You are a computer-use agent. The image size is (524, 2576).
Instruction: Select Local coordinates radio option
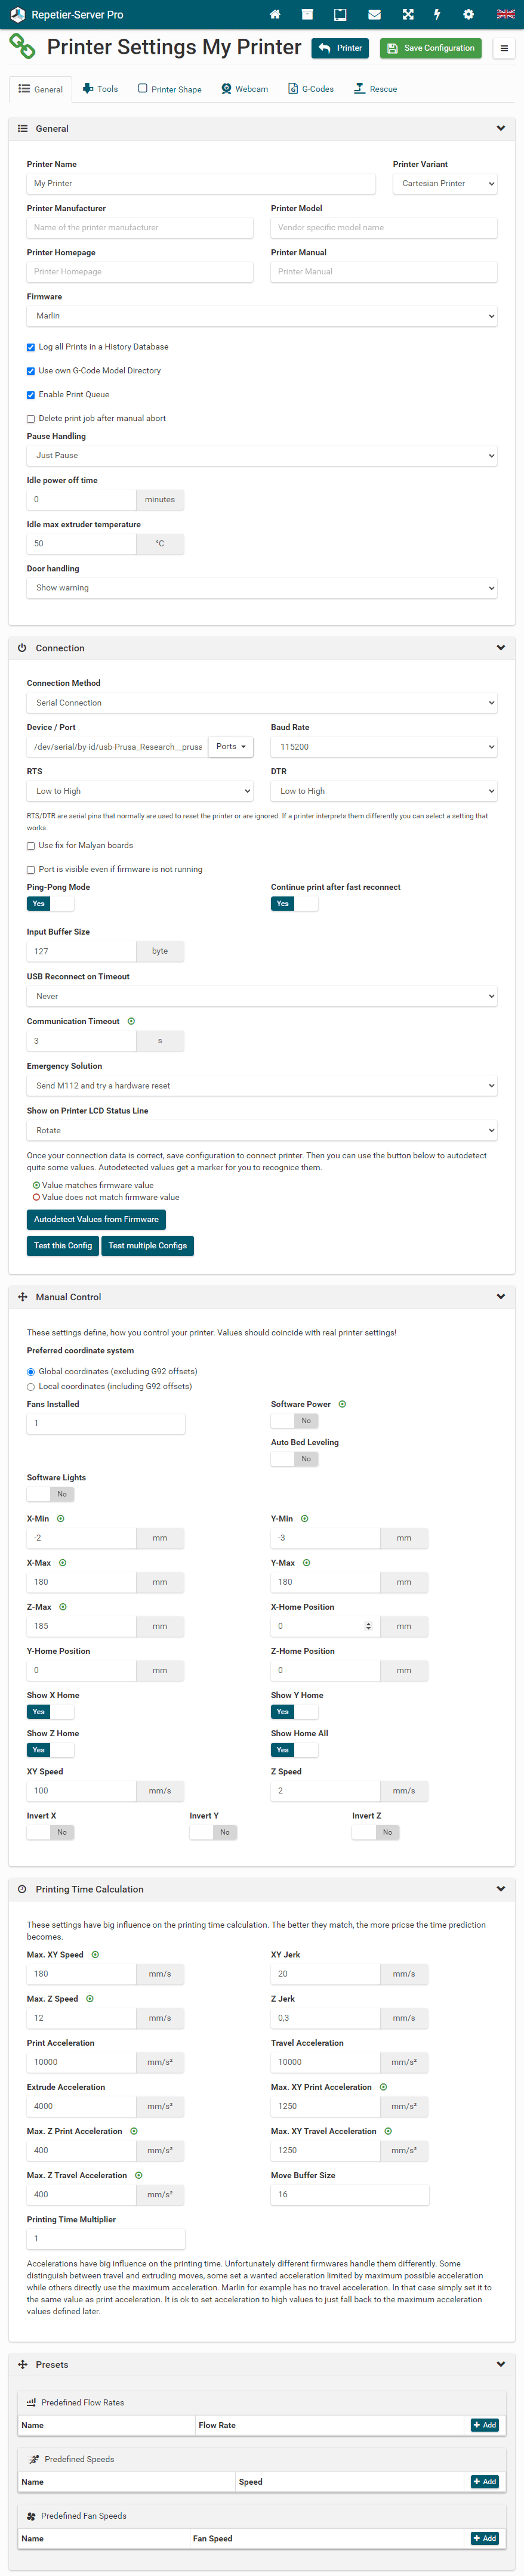pos(31,1387)
